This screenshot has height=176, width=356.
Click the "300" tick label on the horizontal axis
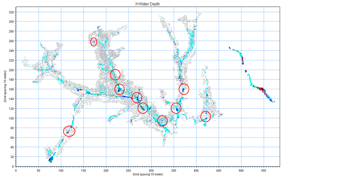151,170
